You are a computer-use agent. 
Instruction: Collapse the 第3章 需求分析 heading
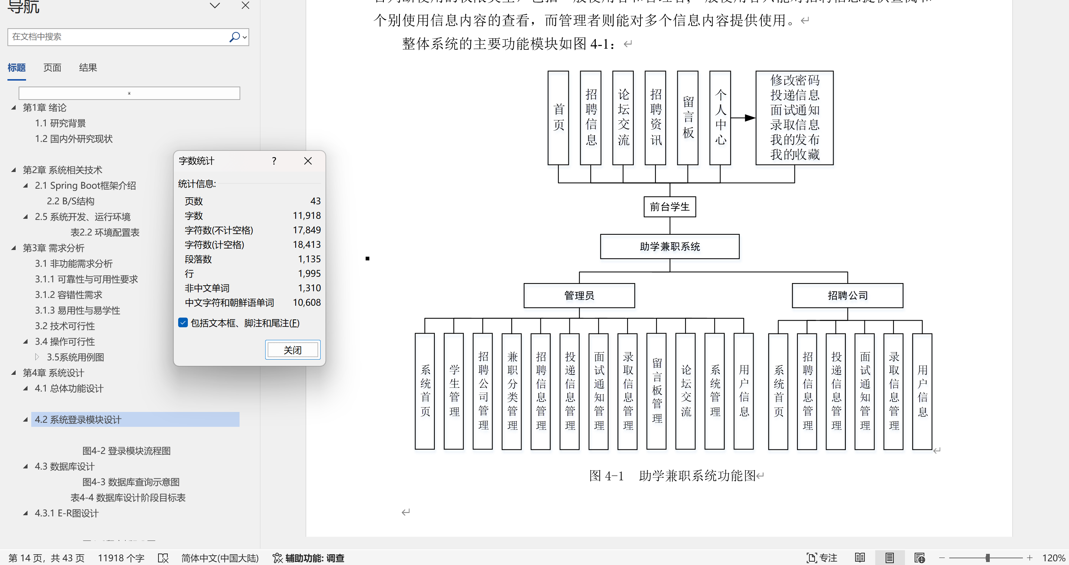tap(13, 248)
